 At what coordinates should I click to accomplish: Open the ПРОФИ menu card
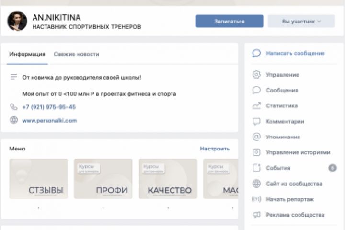tap(103, 179)
